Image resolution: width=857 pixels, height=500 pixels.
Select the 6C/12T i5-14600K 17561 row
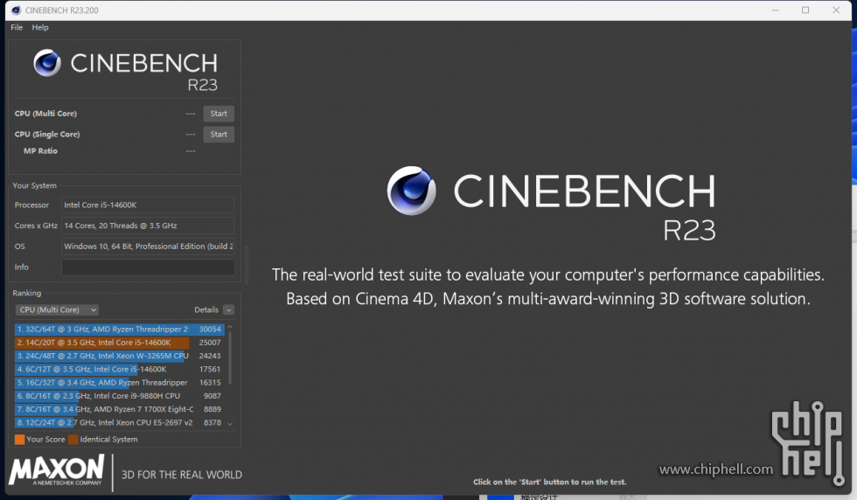coord(119,370)
